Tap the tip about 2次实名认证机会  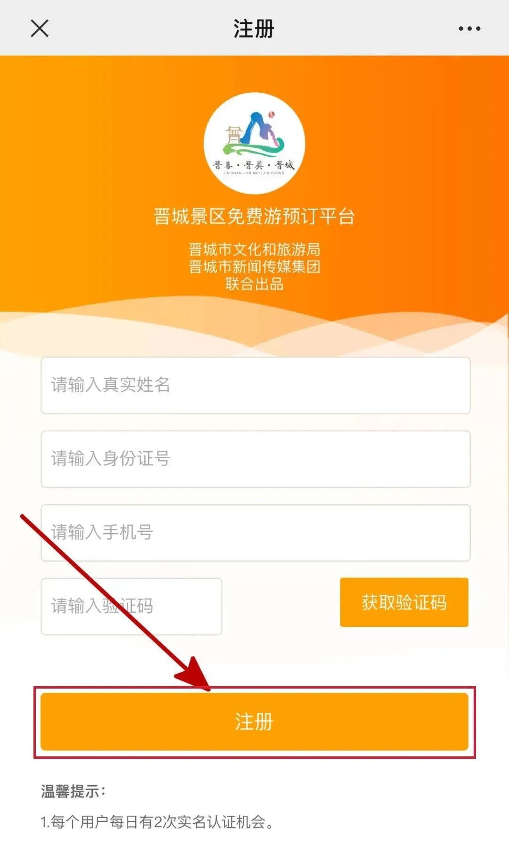157,822
